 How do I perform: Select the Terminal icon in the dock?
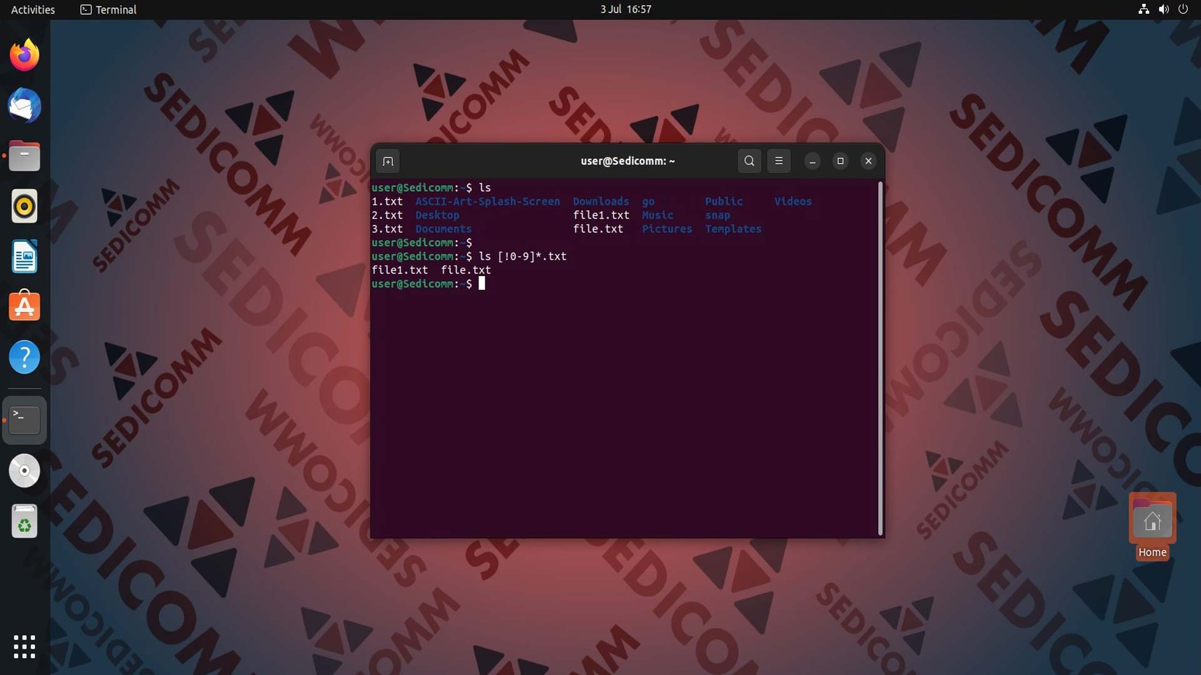click(x=24, y=420)
